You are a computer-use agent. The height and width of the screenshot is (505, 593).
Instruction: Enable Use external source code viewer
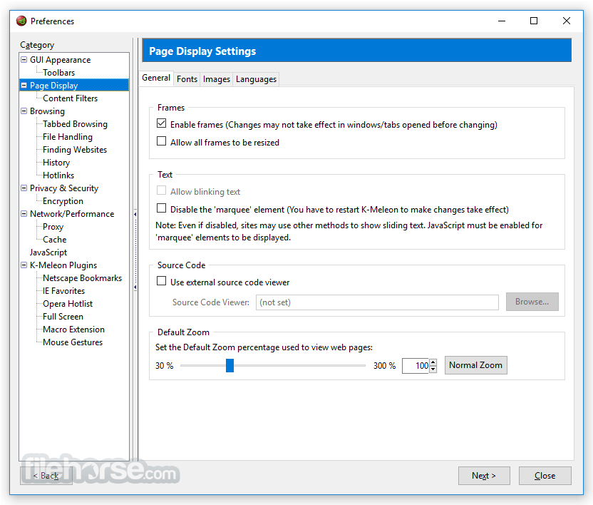coord(162,281)
